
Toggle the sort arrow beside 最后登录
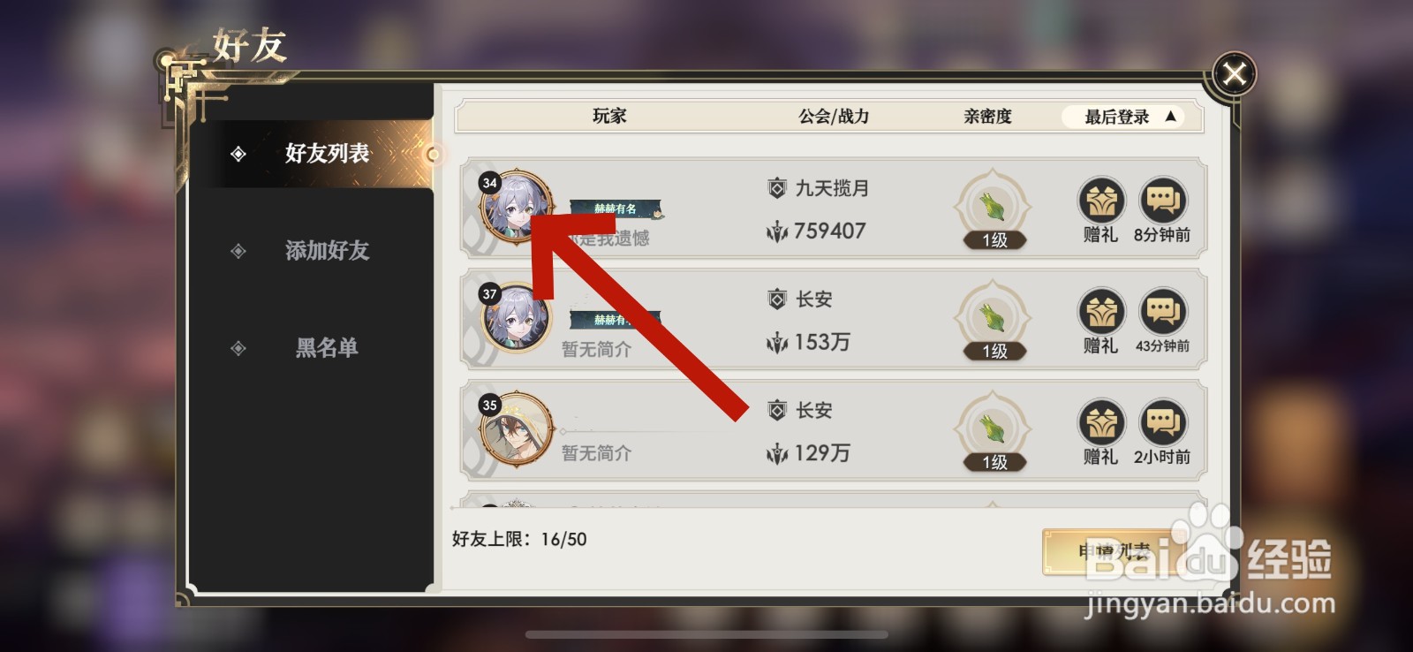click(1171, 116)
